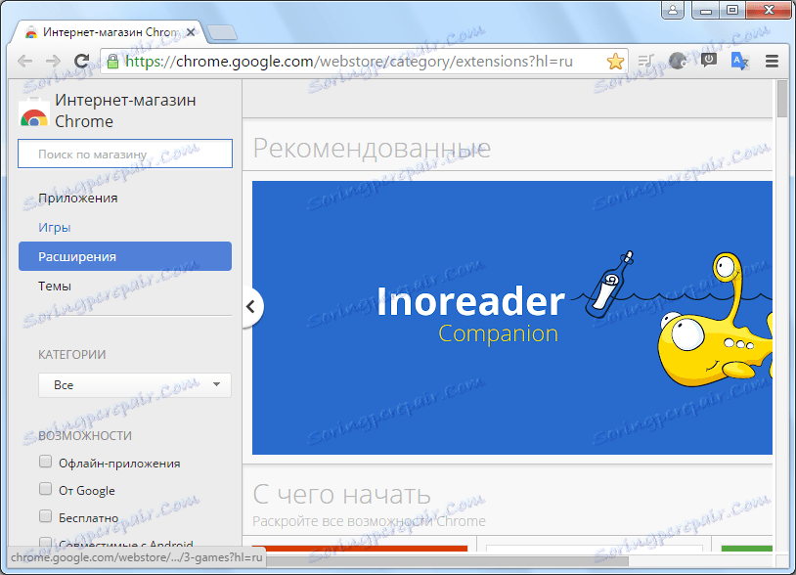Check the Офлайн-приложения checkbox
The height and width of the screenshot is (575, 796).
46,462
